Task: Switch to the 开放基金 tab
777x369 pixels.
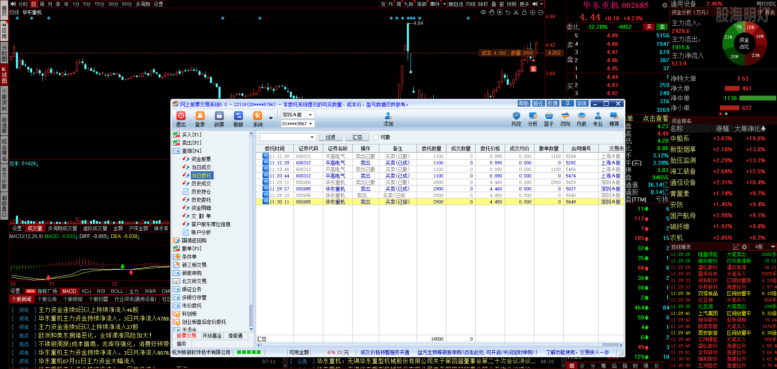Action: [x=212, y=336]
